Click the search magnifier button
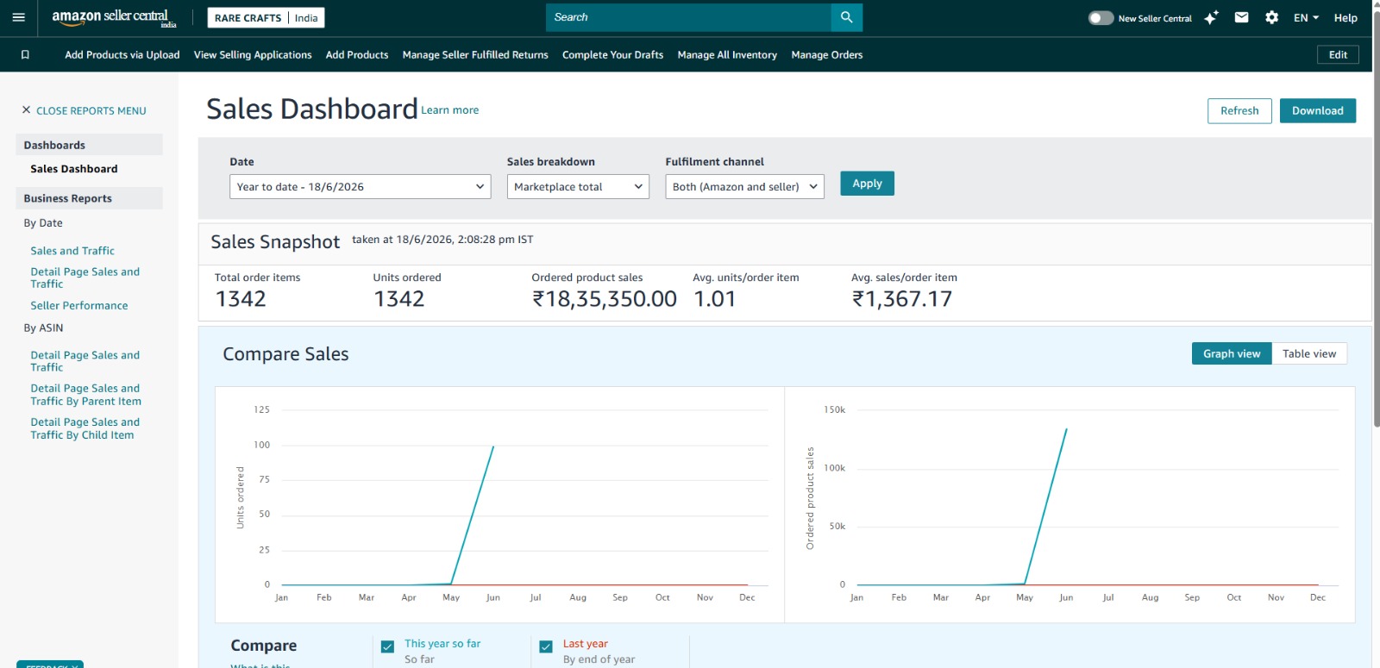Image resolution: width=1380 pixels, height=668 pixels. (846, 17)
